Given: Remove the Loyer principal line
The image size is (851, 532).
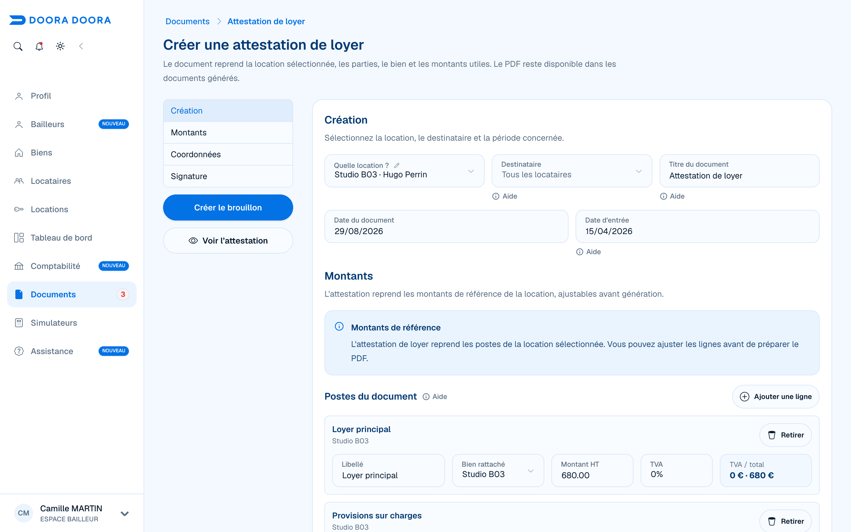Looking at the screenshot, I should (x=786, y=435).
